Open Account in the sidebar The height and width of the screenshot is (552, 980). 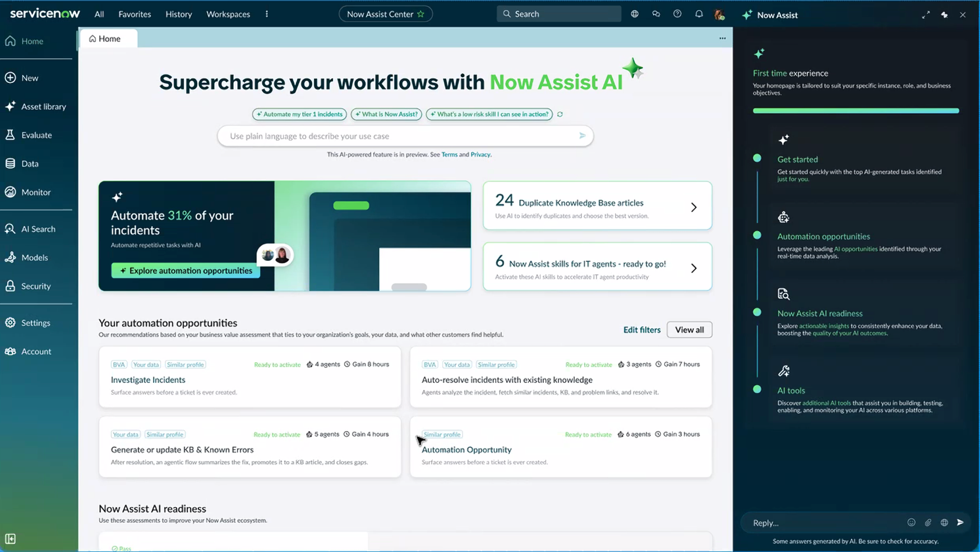click(29, 352)
